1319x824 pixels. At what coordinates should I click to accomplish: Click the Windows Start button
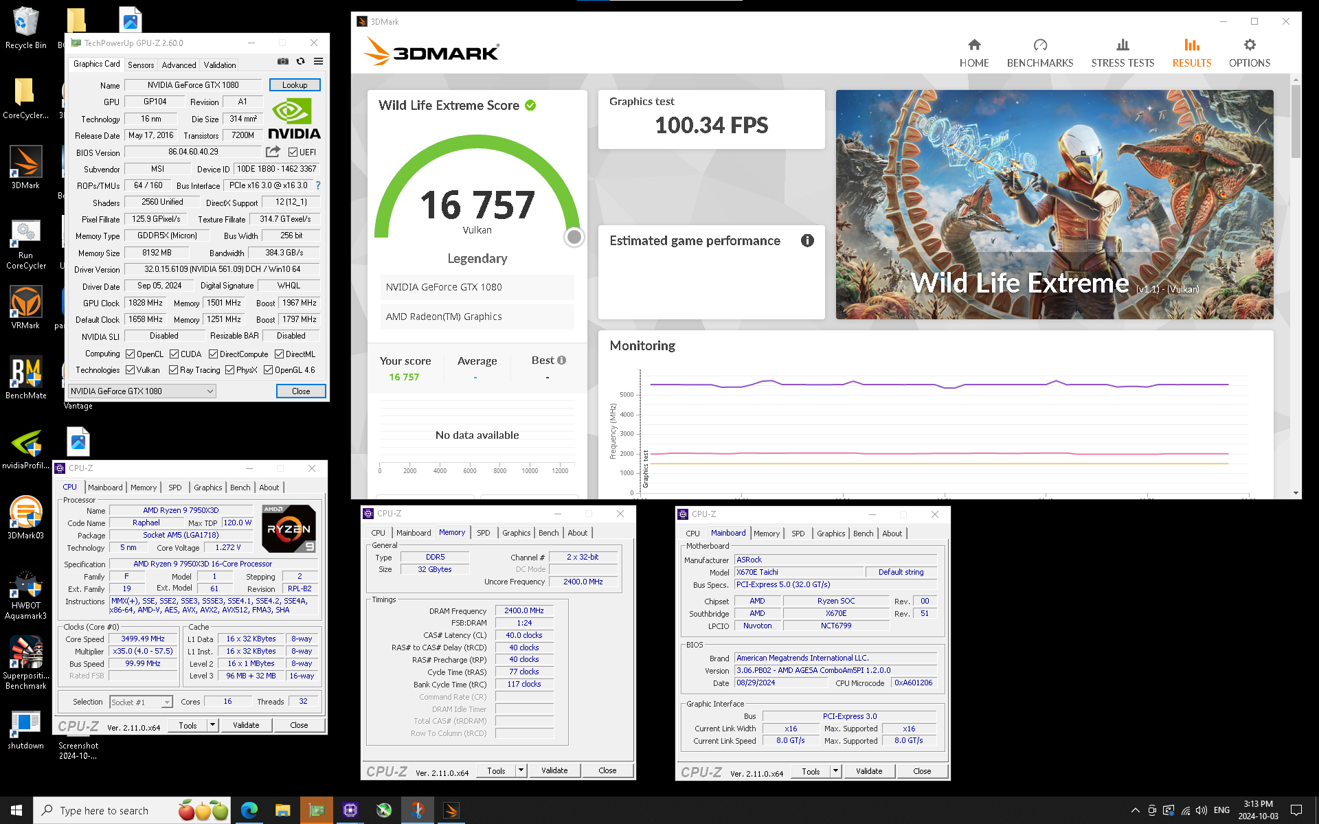(16, 810)
